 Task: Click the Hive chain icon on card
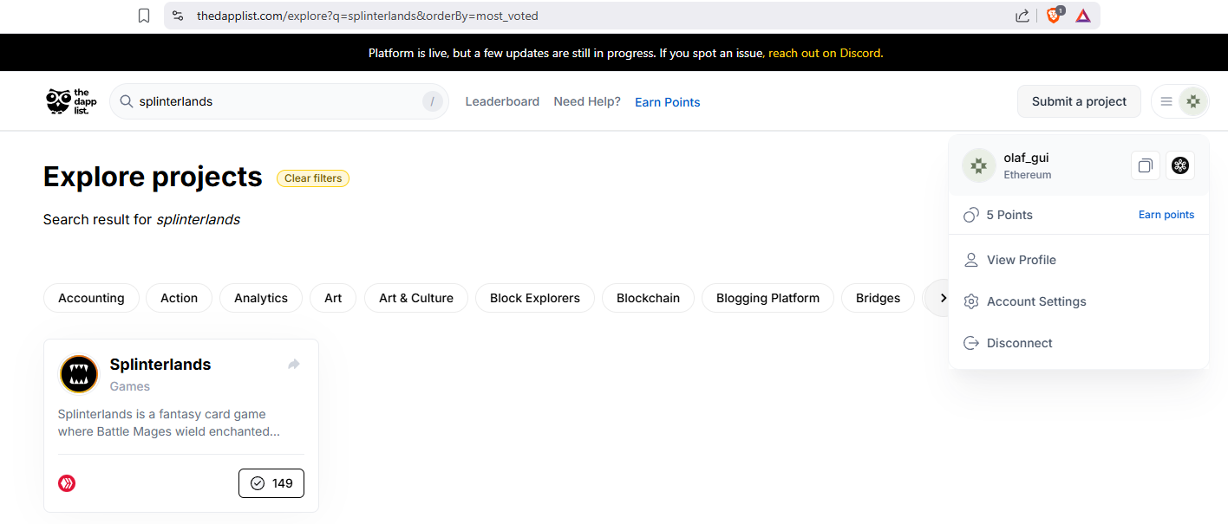tap(67, 483)
